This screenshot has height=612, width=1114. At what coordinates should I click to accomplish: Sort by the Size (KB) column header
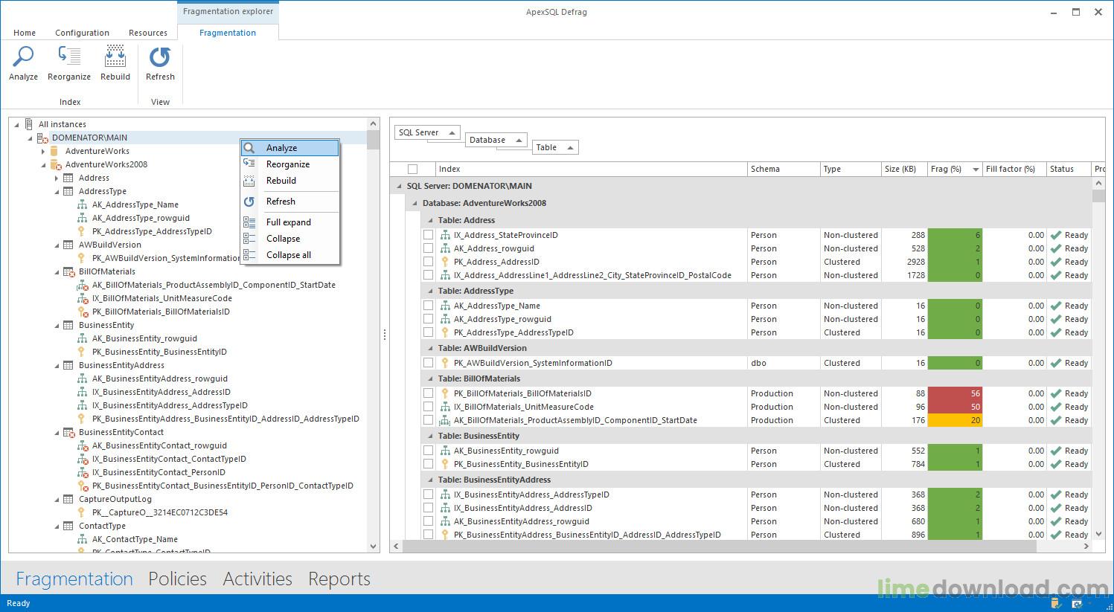(900, 169)
